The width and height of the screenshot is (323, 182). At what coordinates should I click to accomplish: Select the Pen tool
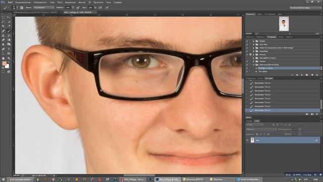click(4, 49)
